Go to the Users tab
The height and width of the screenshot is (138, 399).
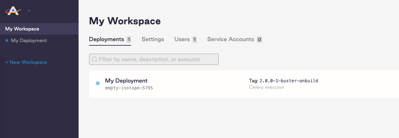(182, 39)
